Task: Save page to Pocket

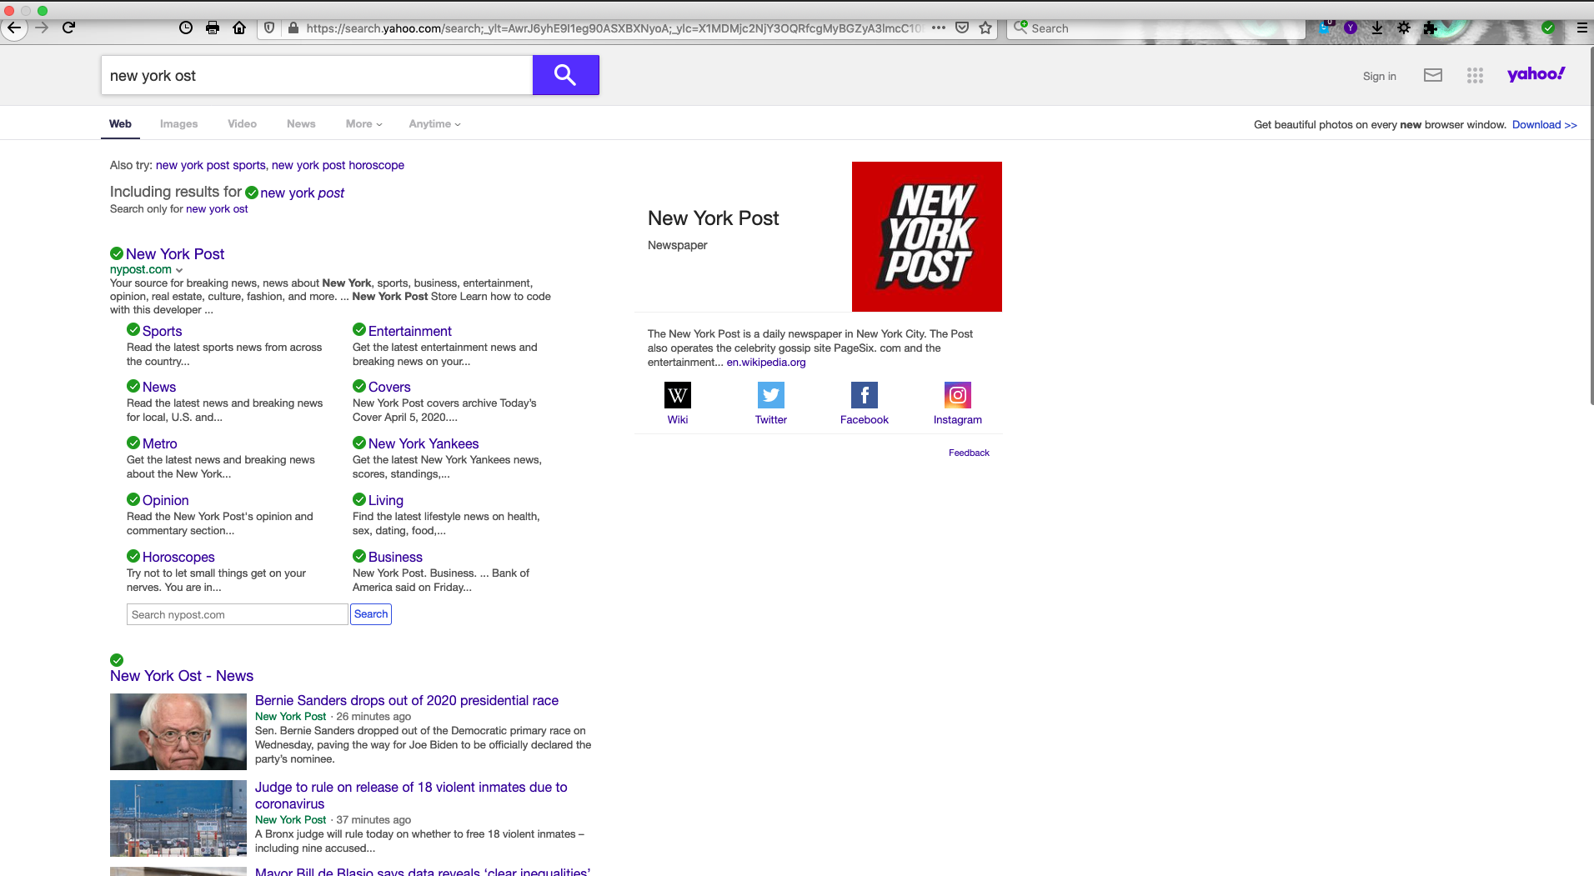Action: (962, 28)
